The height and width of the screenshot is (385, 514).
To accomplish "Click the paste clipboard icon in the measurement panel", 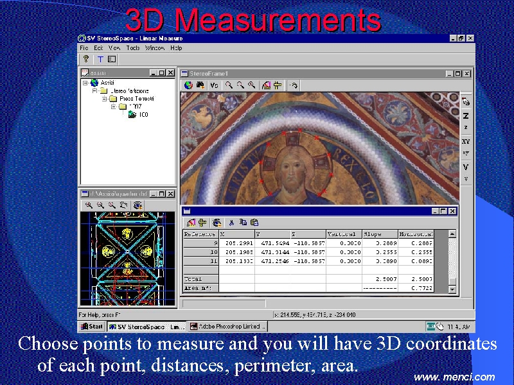I will tap(254, 223).
